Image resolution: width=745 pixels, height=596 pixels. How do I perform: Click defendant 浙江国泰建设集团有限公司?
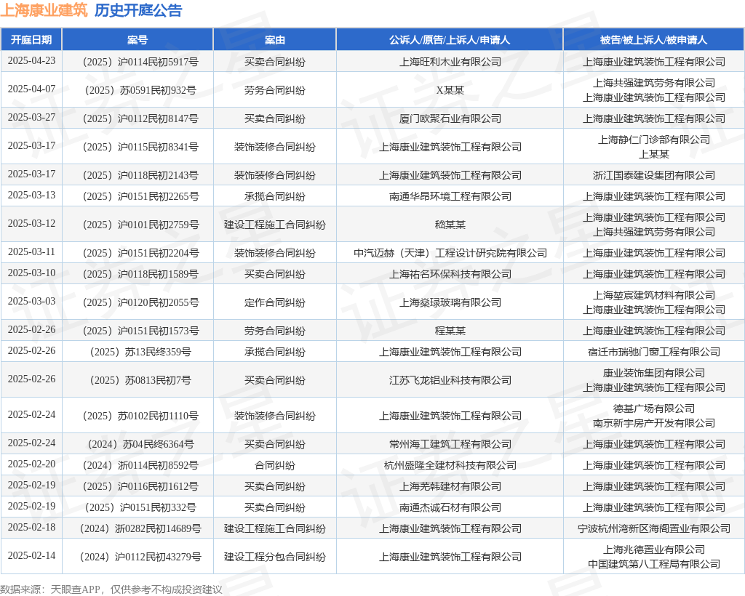pyautogui.click(x=654, y=176)
